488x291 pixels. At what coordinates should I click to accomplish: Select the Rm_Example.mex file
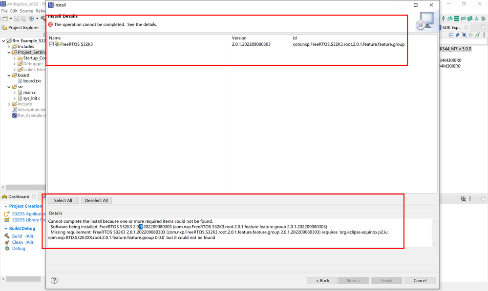click(31, 116)
